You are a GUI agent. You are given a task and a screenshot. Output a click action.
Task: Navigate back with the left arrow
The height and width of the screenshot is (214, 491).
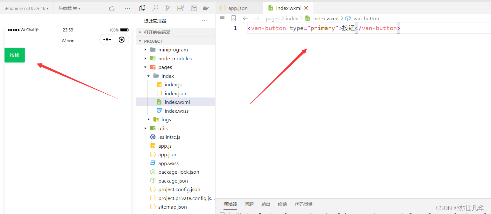245,18
